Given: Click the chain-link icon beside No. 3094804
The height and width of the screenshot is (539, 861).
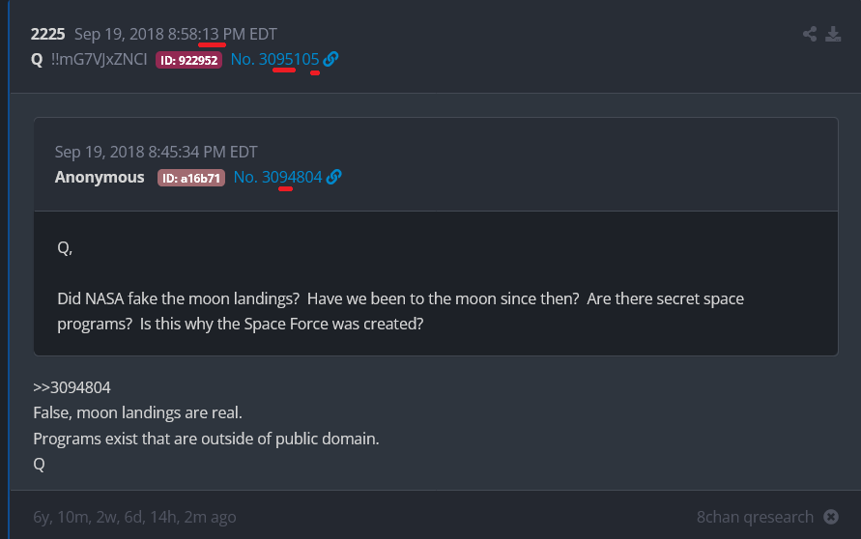Looking at the screenshot, I should pyautogui.click(x=333, y=177).
